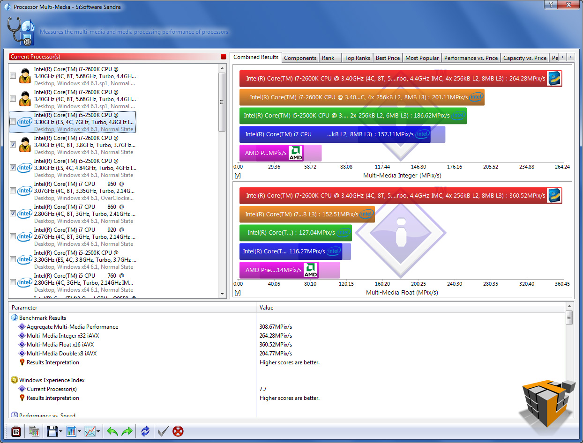
Task: Select the Benchmark Results heading row
Action: click(287, 318)
